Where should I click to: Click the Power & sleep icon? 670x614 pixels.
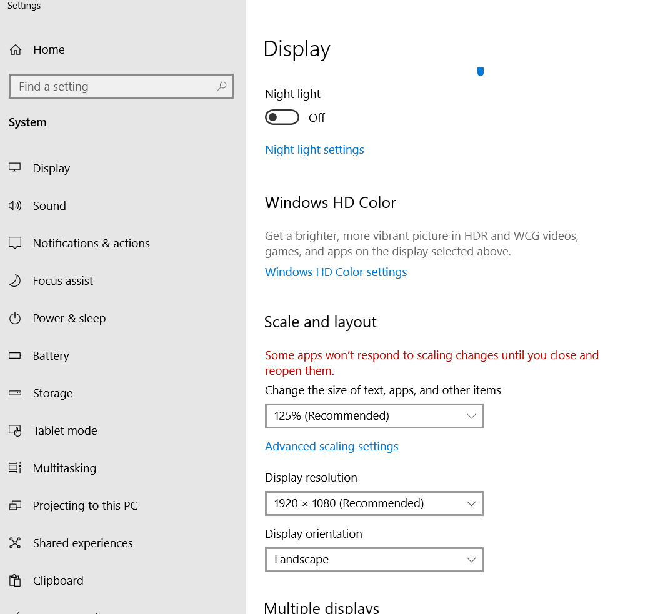pos(15,318)
